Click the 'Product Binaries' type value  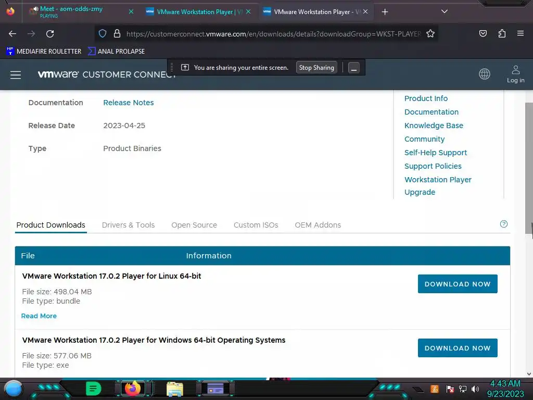[132, 148]
